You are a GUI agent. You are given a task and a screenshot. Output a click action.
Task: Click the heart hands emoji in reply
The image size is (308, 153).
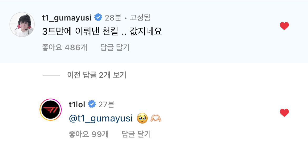pyautogui.click(x=156, y=119)
